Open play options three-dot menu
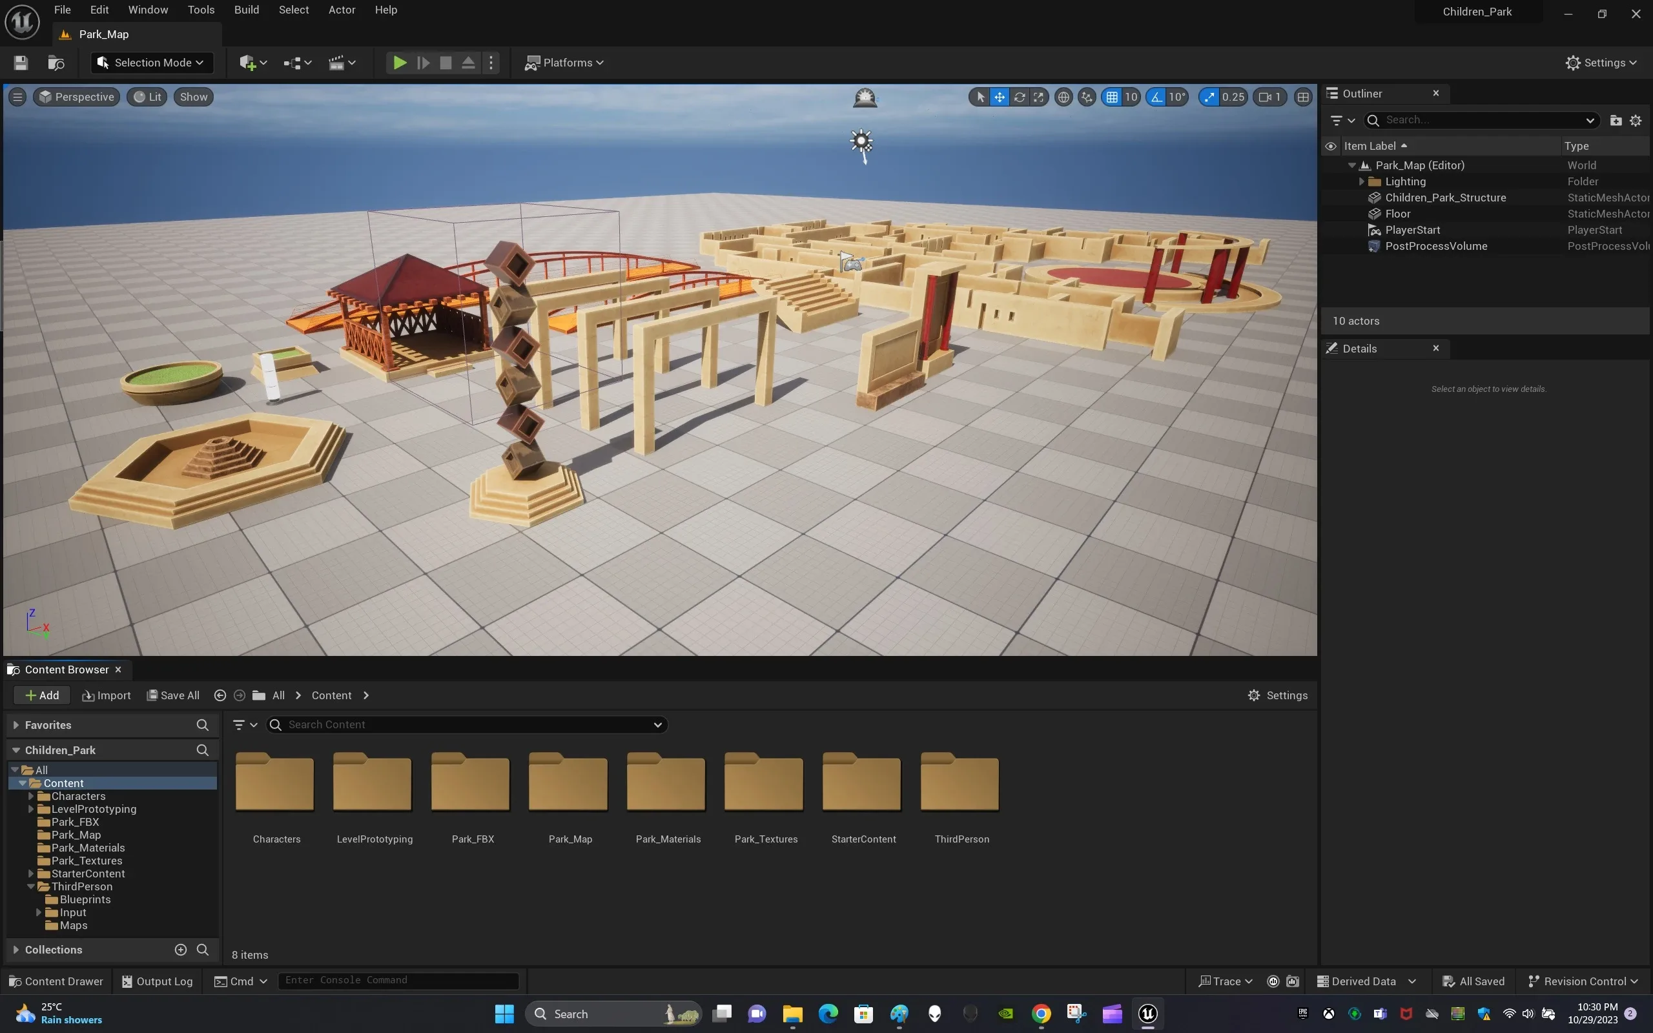 pyautogui.click(x=491, y=63)
